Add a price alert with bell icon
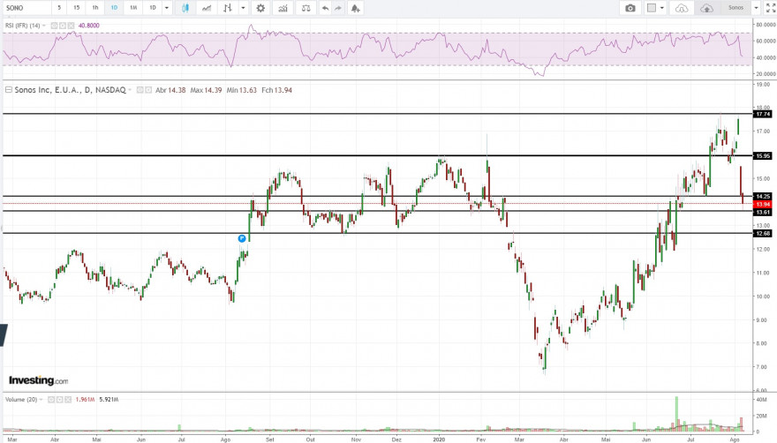This screenshot has width=777, height=443. [x=355, y=8]
